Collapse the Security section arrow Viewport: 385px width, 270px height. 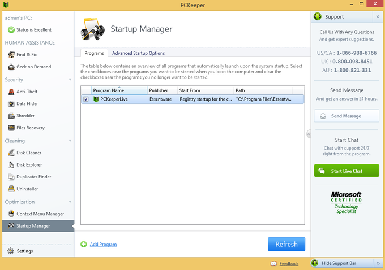(x=70, y=80)
